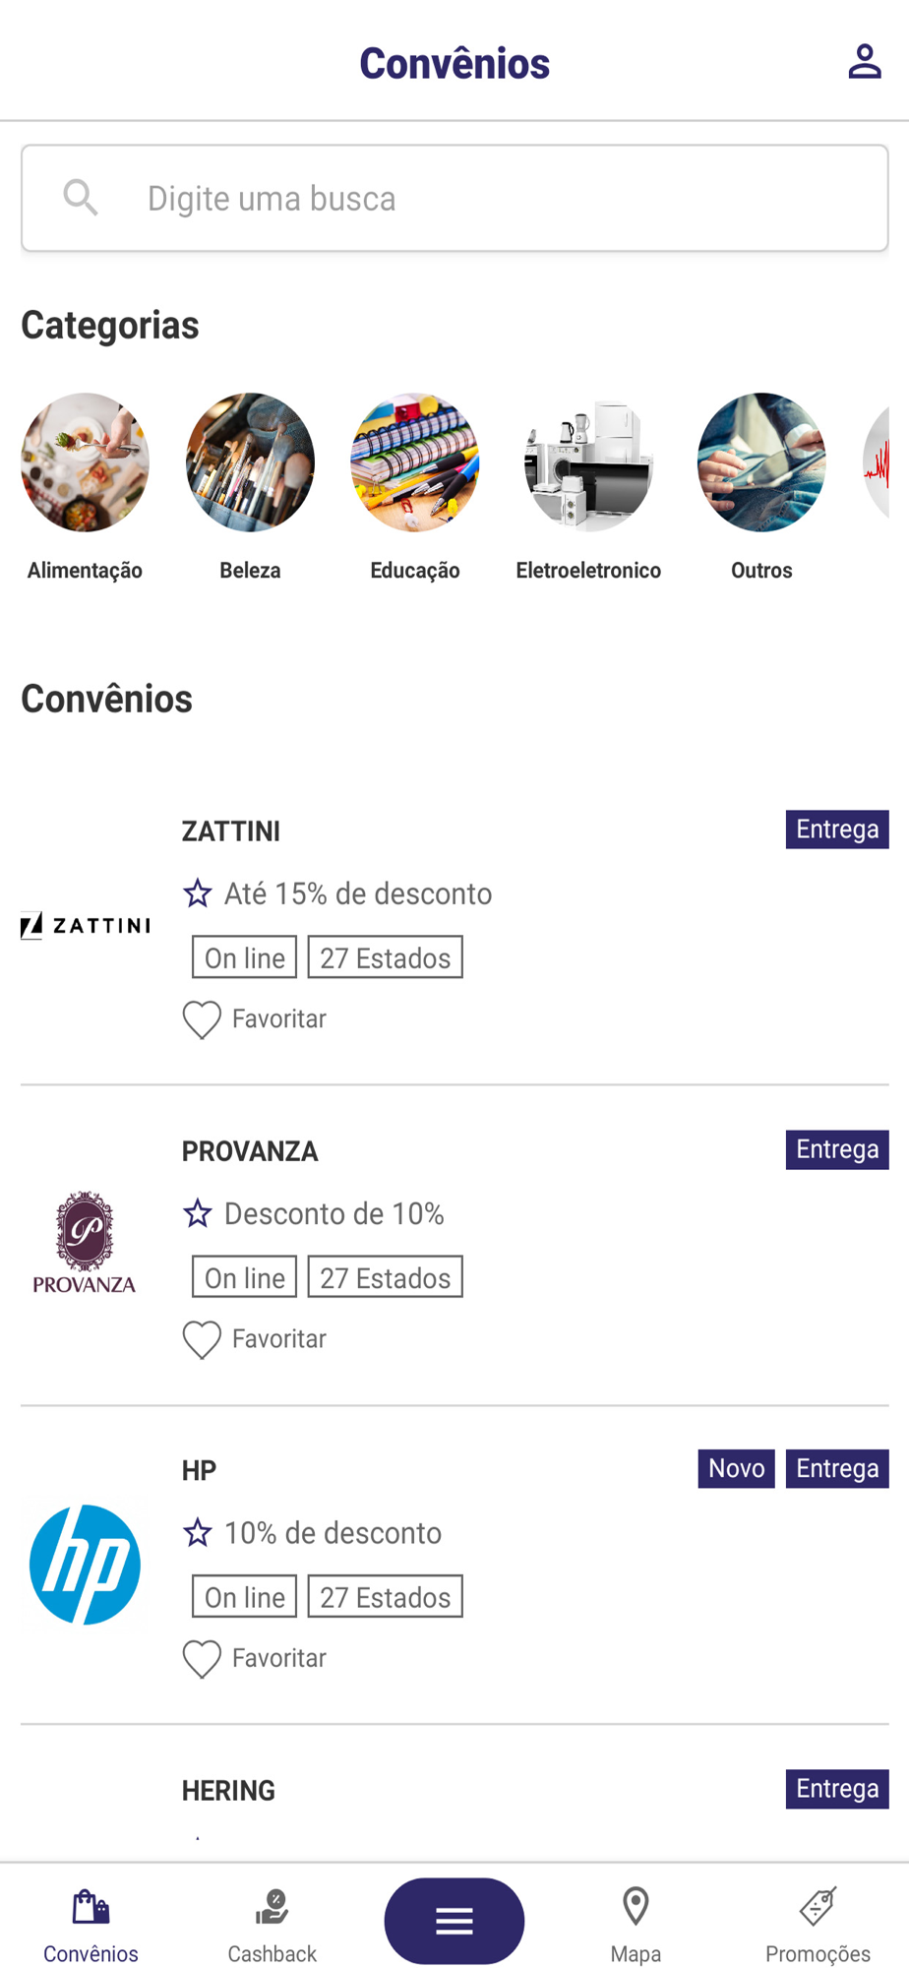The width and height of the screenshot is (909, 1968).
Task: Toggle the HP favorite heart
Action: tap(202, 1659)
